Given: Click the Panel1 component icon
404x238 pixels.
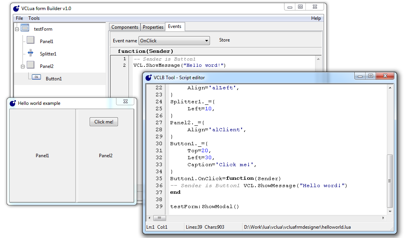Looking at the screenshot, I should point(31,40).
